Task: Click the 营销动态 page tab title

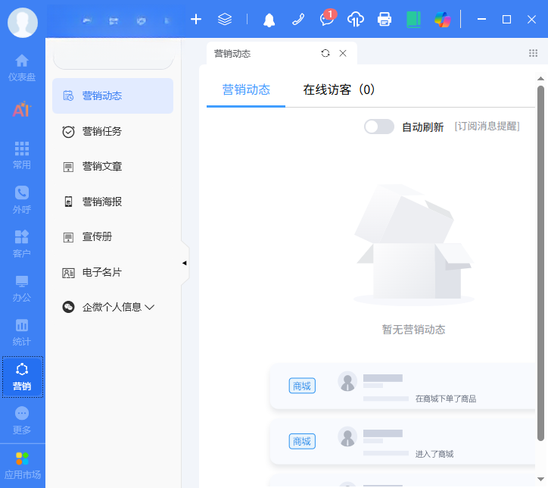Action: 232,54
